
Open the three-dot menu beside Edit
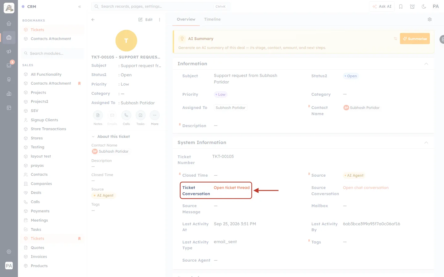point(159,19)
